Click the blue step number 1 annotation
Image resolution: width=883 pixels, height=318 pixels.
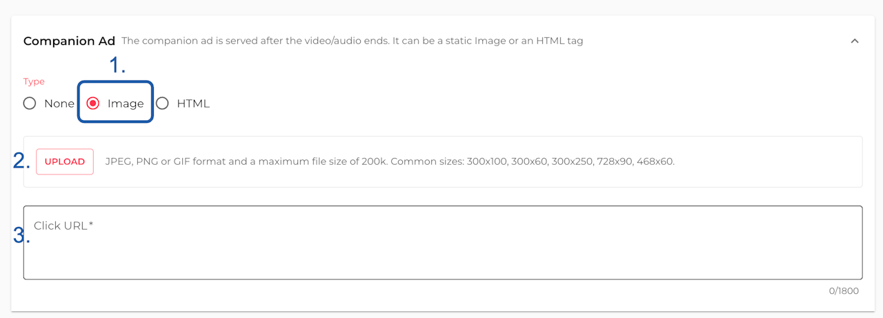pyautogui.click(x=118, y=66)
